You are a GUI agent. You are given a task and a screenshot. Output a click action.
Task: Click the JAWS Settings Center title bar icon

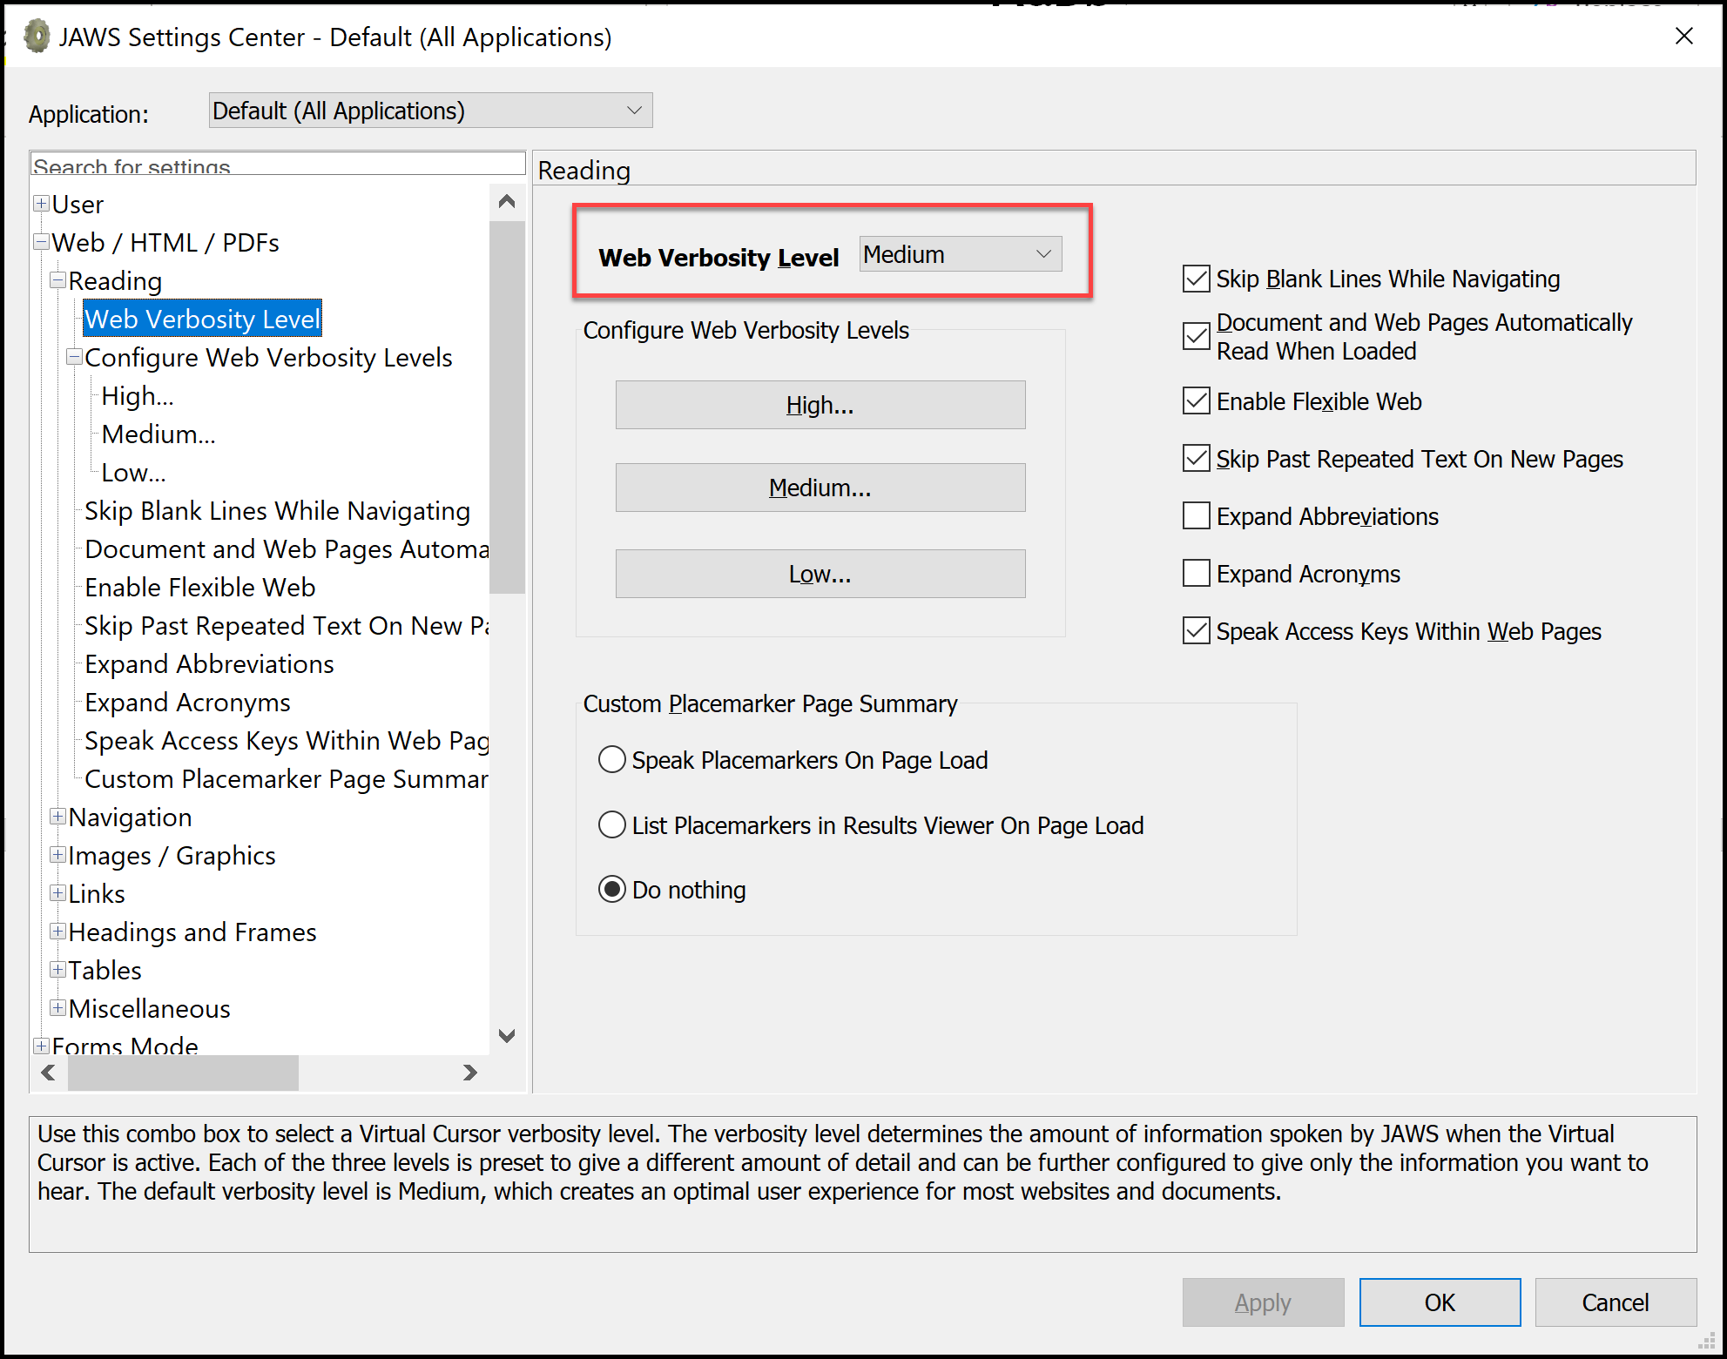tap(37, 37)
